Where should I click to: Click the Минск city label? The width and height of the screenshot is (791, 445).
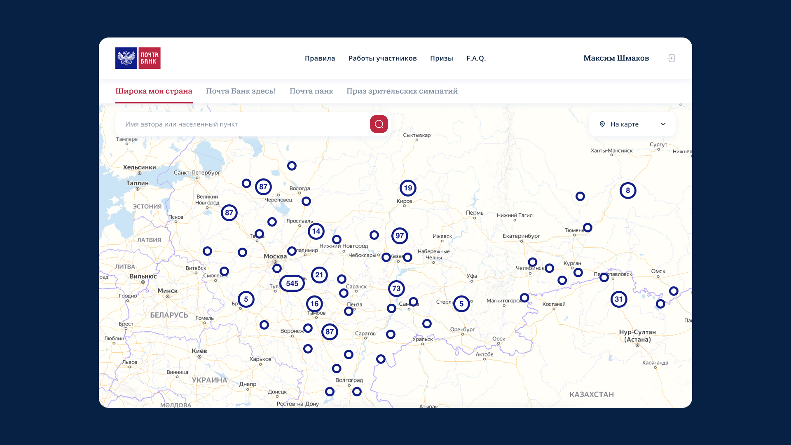pyautogui.click(x=168, y=291)
